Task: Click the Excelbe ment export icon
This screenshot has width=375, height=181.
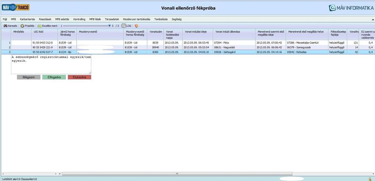Action: click(40, 26)
